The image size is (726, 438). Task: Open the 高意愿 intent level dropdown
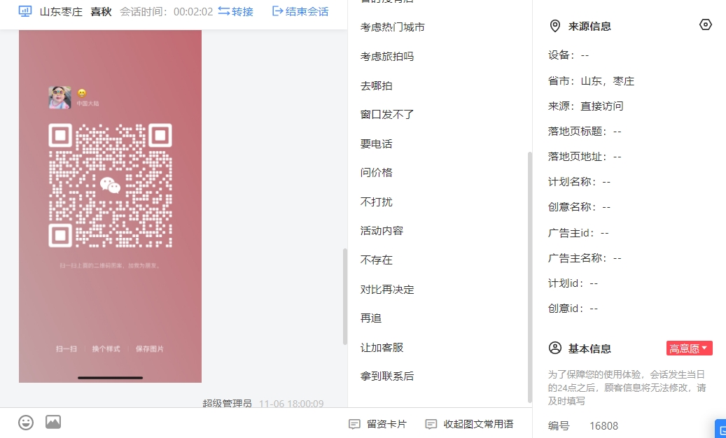pyautogui.click(x=689, y=348)
